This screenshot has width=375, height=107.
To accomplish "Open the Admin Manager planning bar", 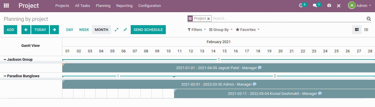I will [219, 84].
